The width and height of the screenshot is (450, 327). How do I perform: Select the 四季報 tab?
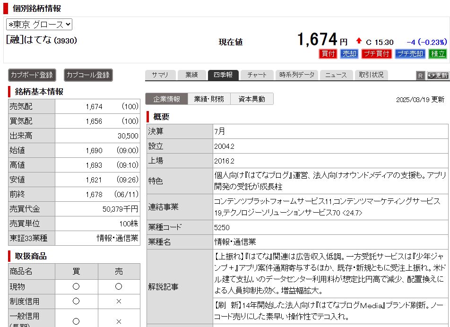click(223, 75)
